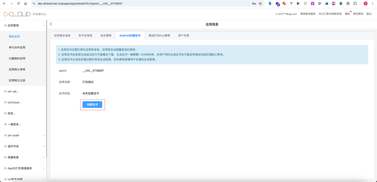This screenshot has height=182, width=377.
Task: Click 退出 to log out
Action: [x=369, y=14]
